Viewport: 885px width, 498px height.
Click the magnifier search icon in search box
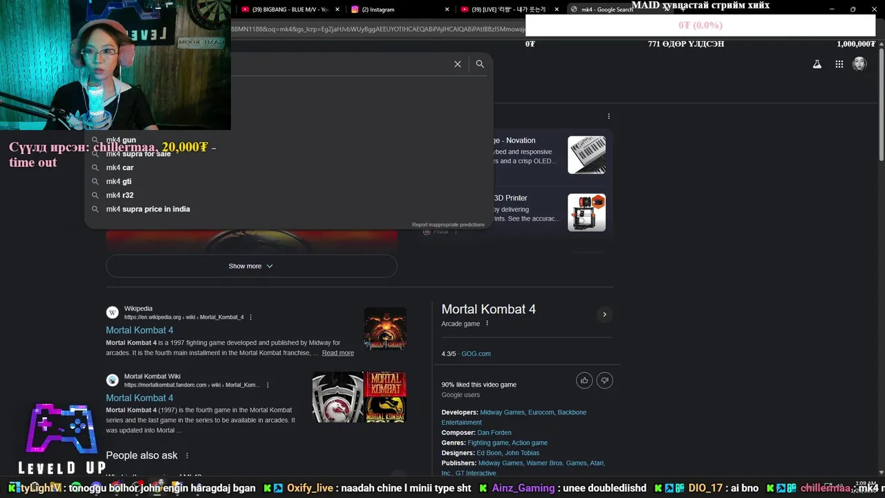point(480,64)
